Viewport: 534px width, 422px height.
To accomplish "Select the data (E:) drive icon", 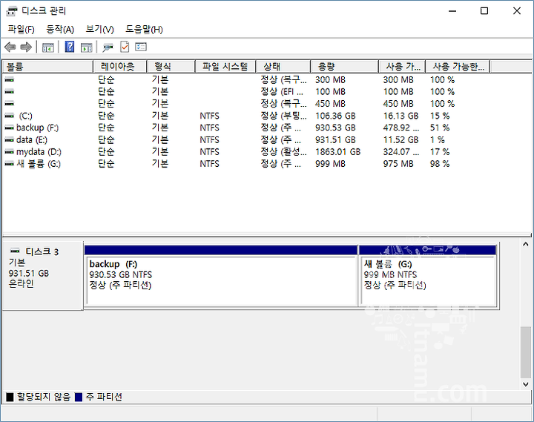I will (9, 139).
